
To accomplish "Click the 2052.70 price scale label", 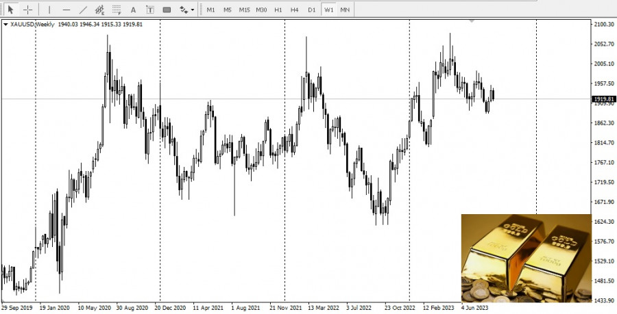I will [605, 44].
